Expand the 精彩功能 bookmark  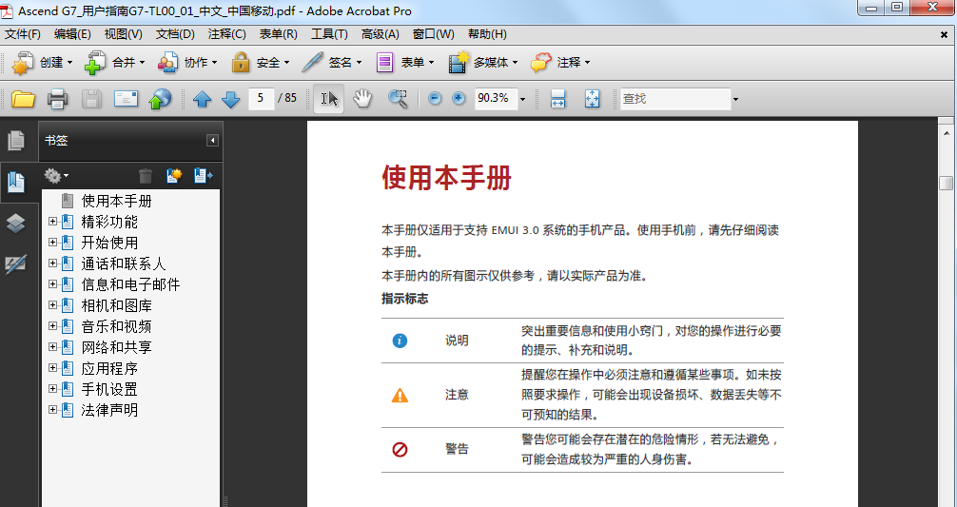(x=53, y=222)
